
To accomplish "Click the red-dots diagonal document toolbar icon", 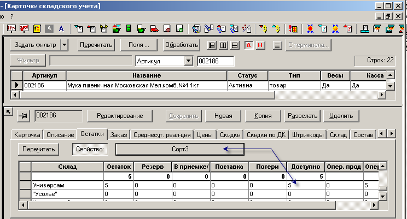I will pyautogui.click(x=247, y=28).
